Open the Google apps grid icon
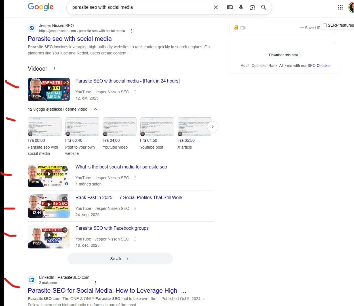The image size is (354, 306). [x=340, y=7]
